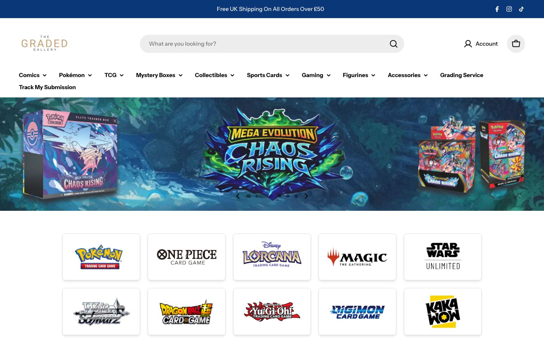Expand the Comics menu chevron
Image resolution: width=544 pixels, height=340 pixels.
coord(45,76)
